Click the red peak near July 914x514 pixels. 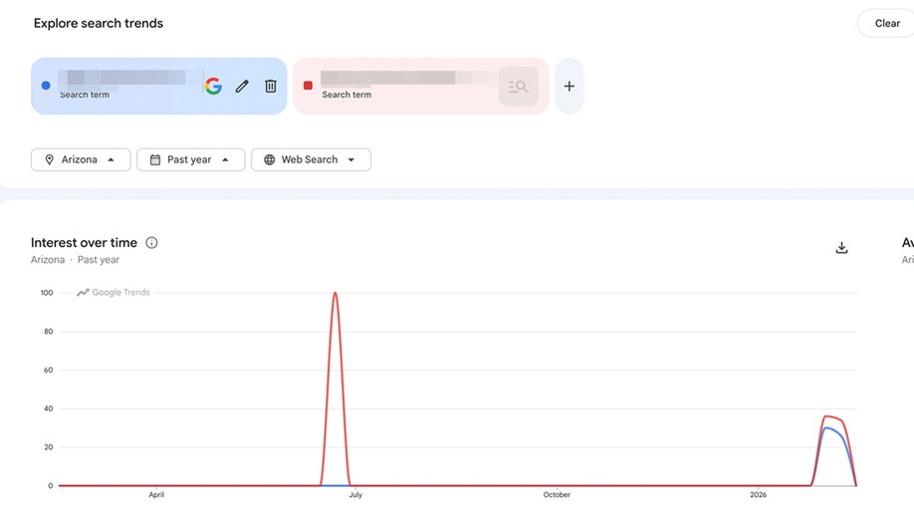(x=336, y=293)
